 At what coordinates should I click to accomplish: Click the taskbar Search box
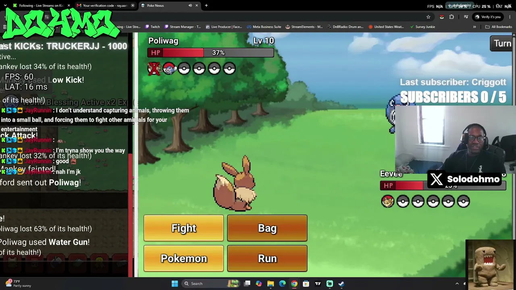(210, 284)
